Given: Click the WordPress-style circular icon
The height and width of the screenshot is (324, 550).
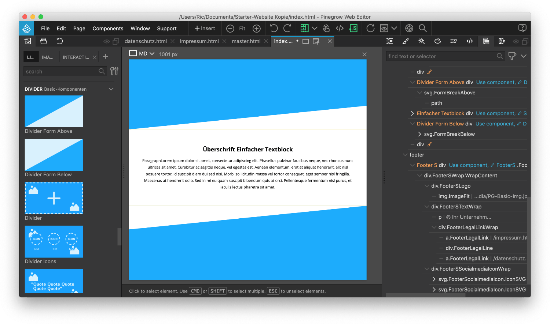Looking at the screenshot, I should [409, 28].
